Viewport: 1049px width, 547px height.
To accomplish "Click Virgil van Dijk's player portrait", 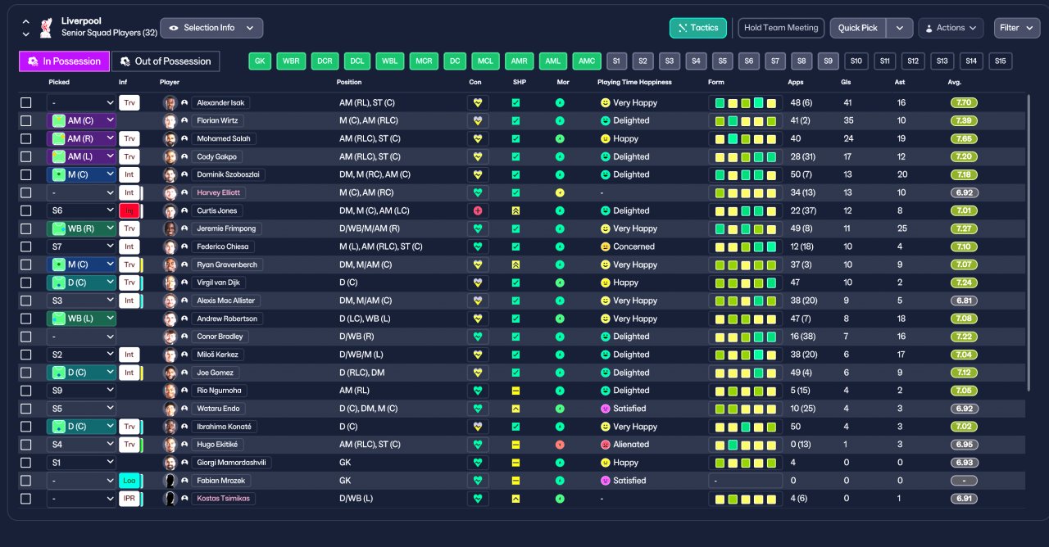I will pos(170,283).
